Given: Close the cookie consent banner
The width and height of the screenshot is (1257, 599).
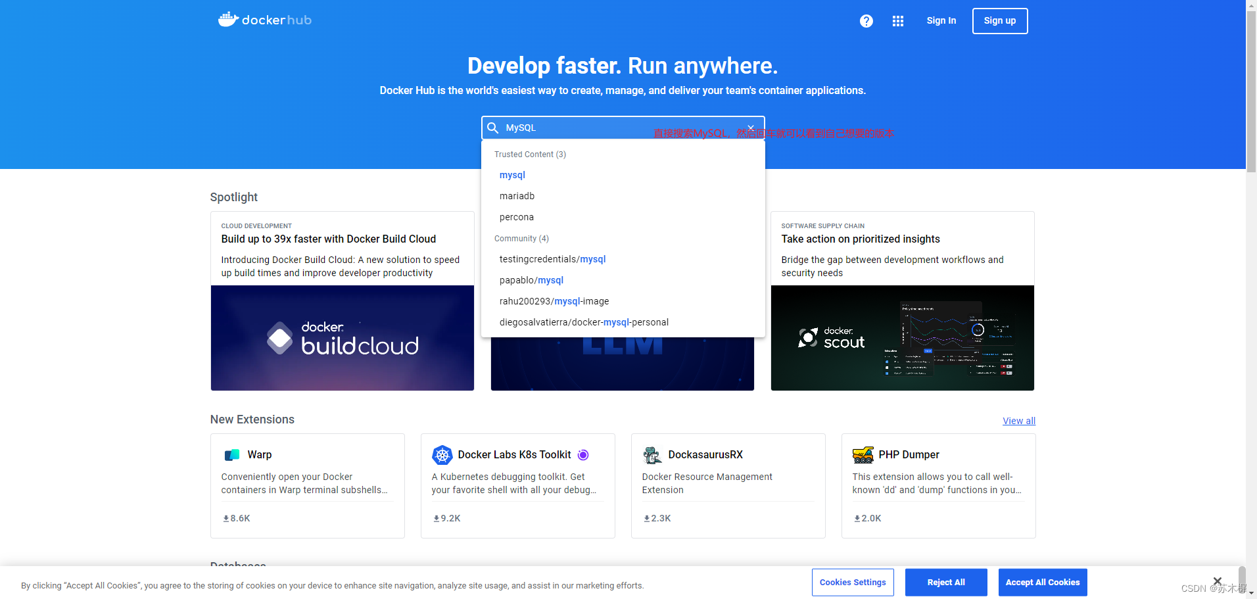Looking at the screenshot, I should pos(1218,581).
